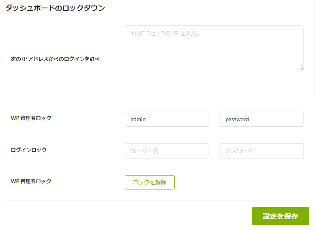Click the パスワード field under ログインロック
This screenshot has height=230, width=317.
(262, 151)
